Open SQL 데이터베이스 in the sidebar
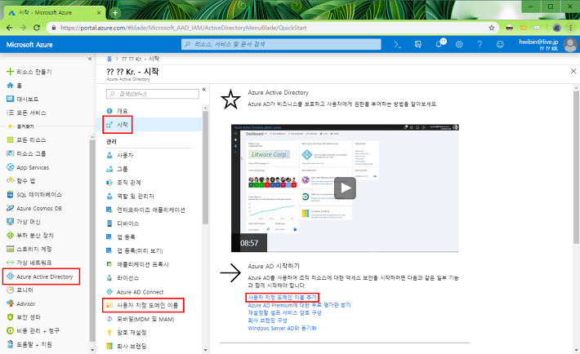The height and width of the screenshot is (354, 580). (x=34, y=194)
